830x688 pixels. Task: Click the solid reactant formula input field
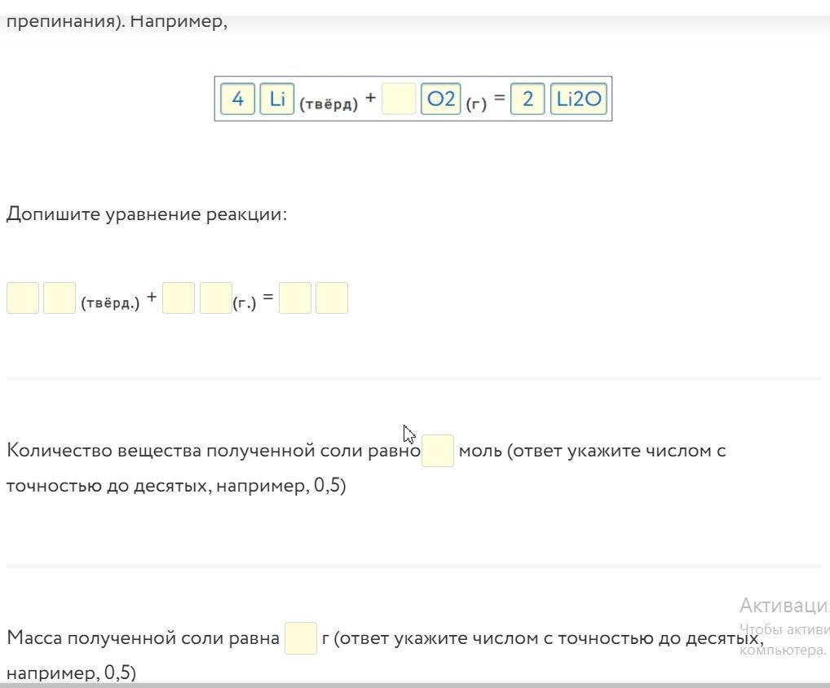click(60, 298)
